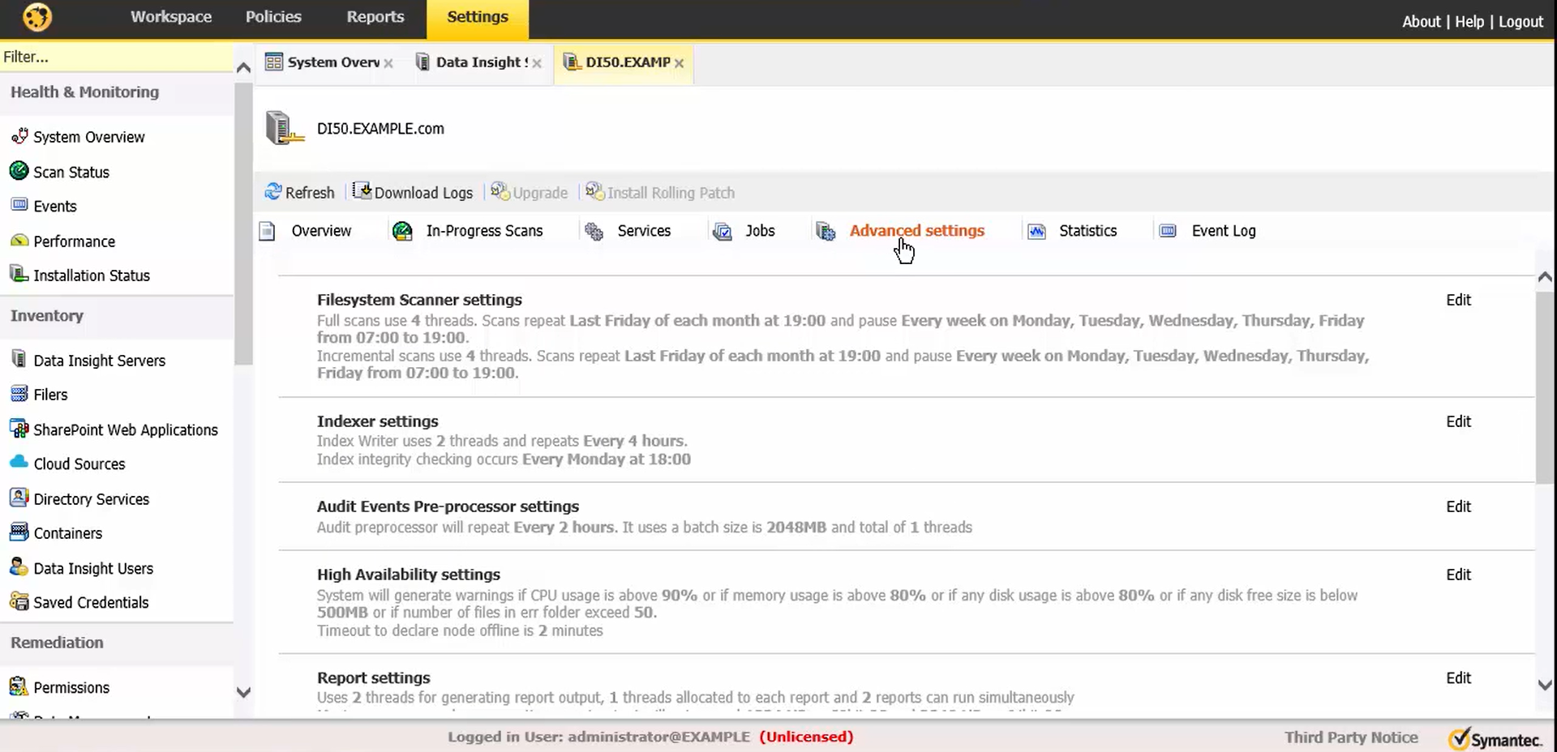Click the DI50.EXAMPLE.com server icon
This screenshot has width=1557, height=752.
point(285,128)
